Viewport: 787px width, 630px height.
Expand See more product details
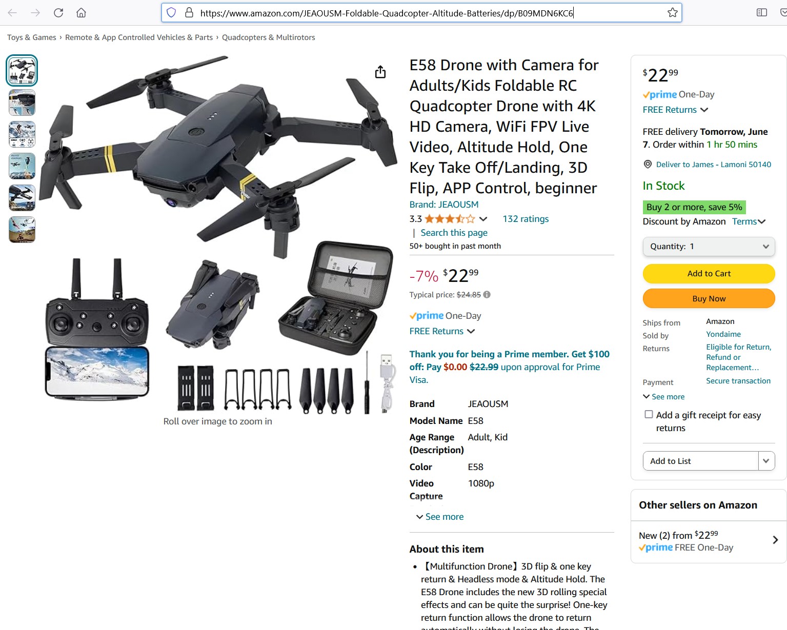(440, 517)
